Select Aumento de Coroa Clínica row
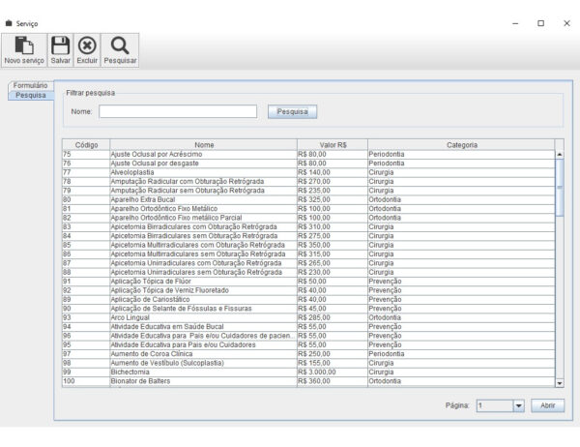This screenshot has height=447, width=580. coord(308,354)
